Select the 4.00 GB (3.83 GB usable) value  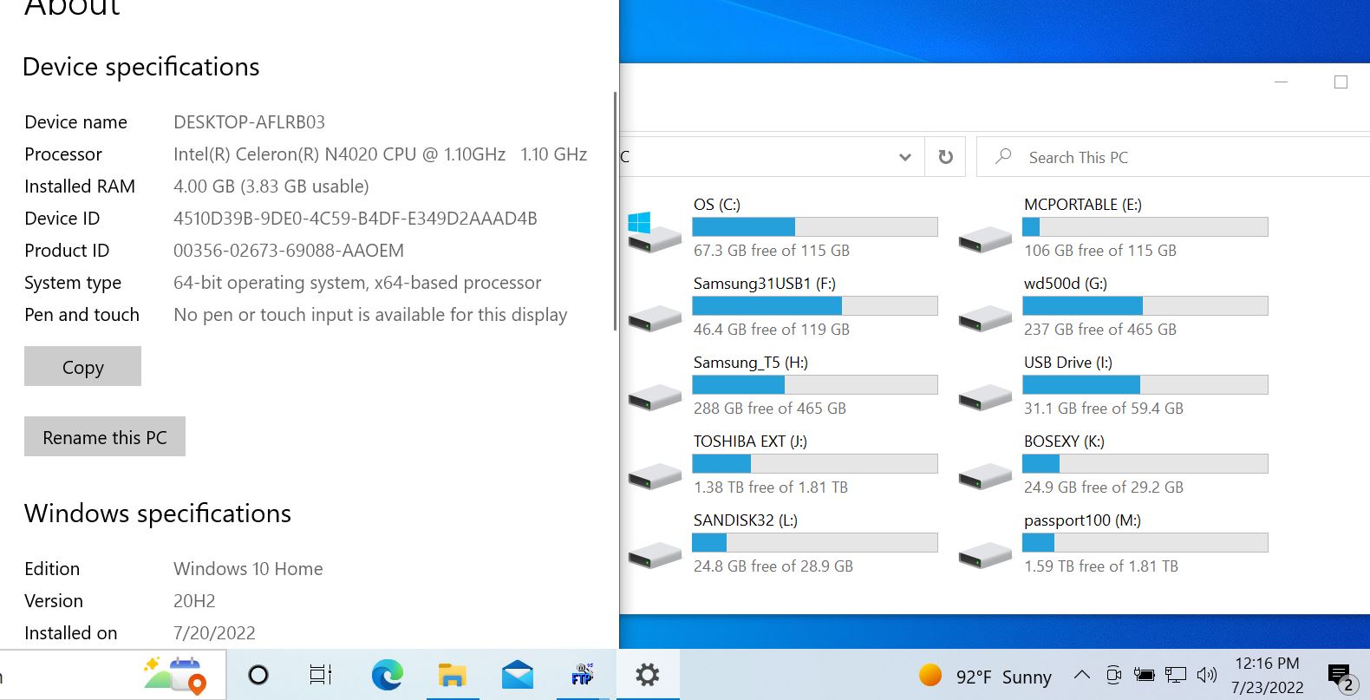point(271,186)
